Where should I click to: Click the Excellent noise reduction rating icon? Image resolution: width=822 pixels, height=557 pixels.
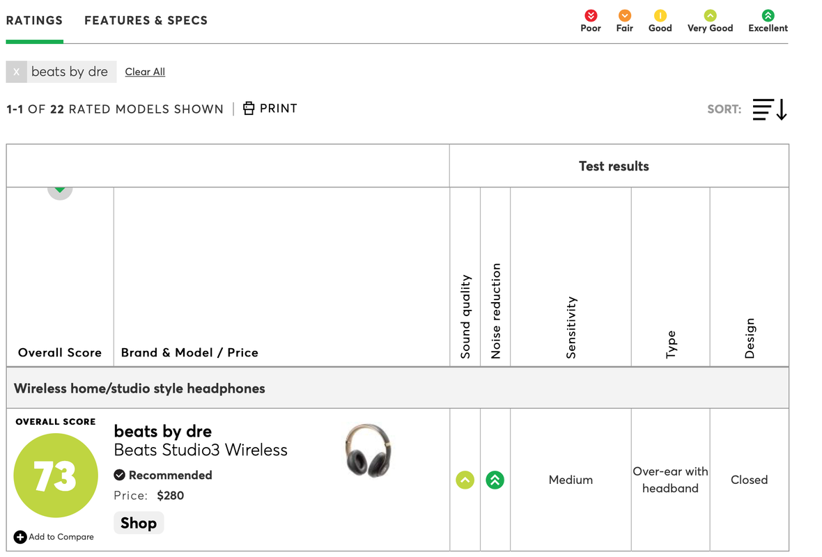495,480
